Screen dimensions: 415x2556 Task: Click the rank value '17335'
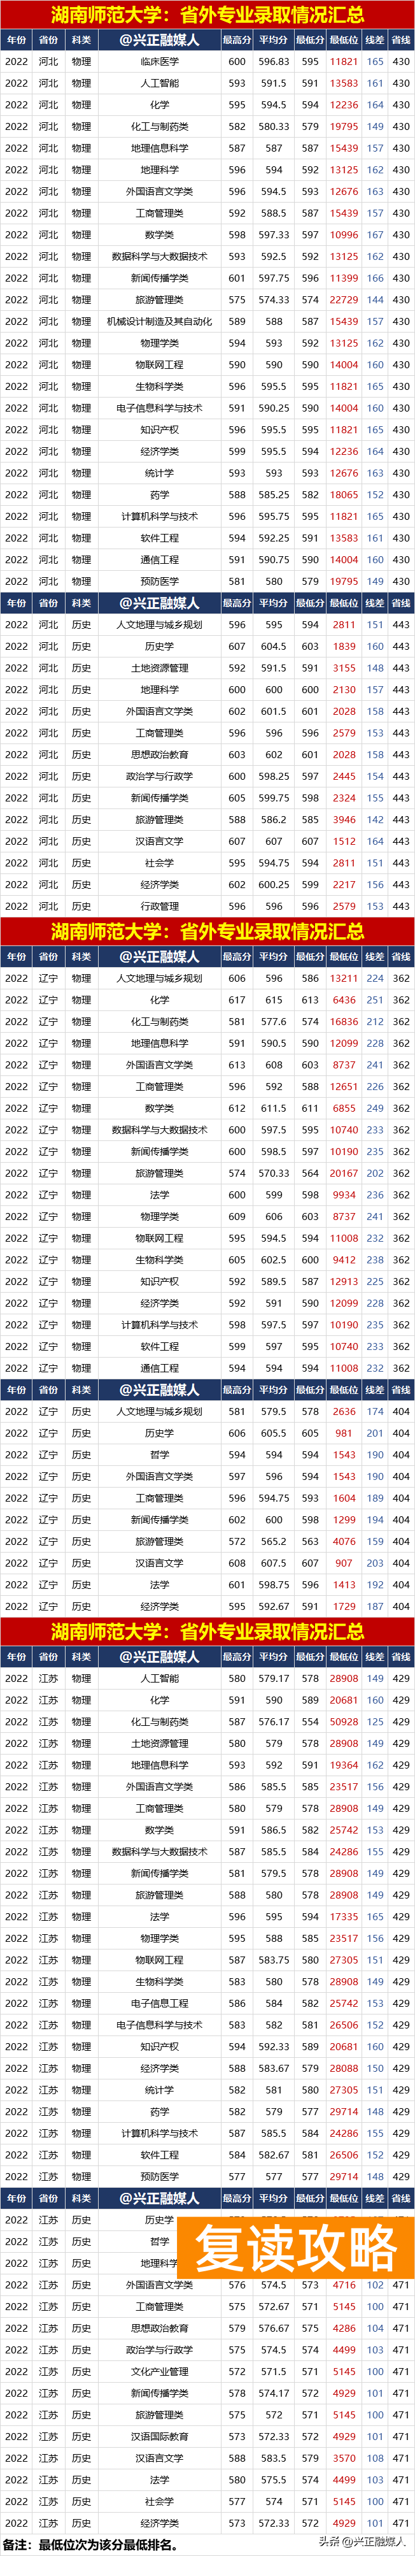tap(344, 1916)
